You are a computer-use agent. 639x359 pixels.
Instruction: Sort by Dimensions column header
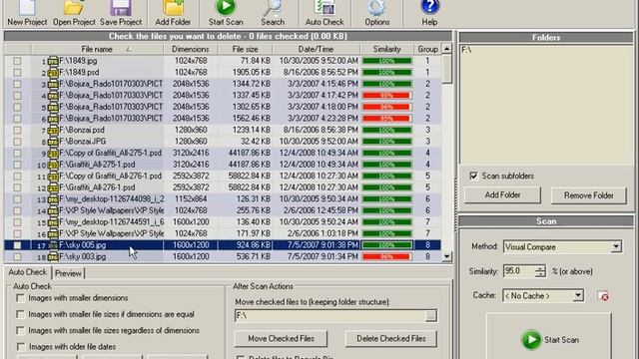[x=191, y=49]
